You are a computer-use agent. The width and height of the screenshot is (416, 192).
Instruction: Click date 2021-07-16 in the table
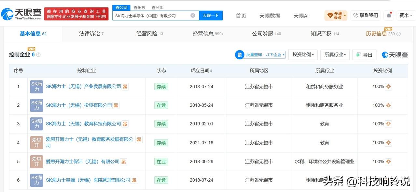[x=201, y=143]
